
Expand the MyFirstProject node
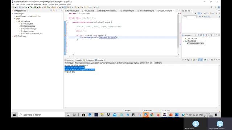click(x=13, y=36)
